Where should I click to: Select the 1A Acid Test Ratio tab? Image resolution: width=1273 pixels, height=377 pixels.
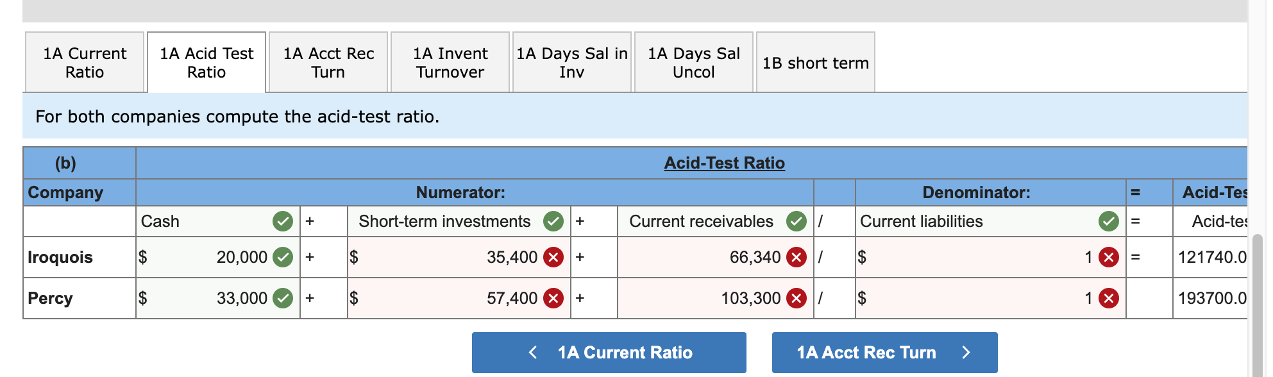pyautogui.click(x=207, y=62)
